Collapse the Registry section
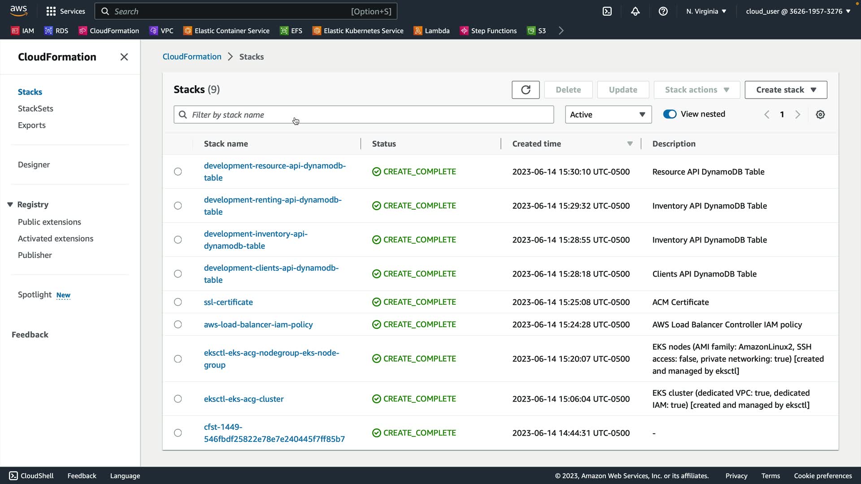This screenshot has width=861, height=484. click(x=10, y=205)
